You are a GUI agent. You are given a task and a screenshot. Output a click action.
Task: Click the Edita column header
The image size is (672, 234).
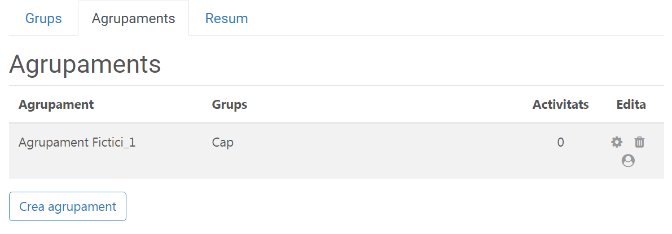[x=631, y=104]
